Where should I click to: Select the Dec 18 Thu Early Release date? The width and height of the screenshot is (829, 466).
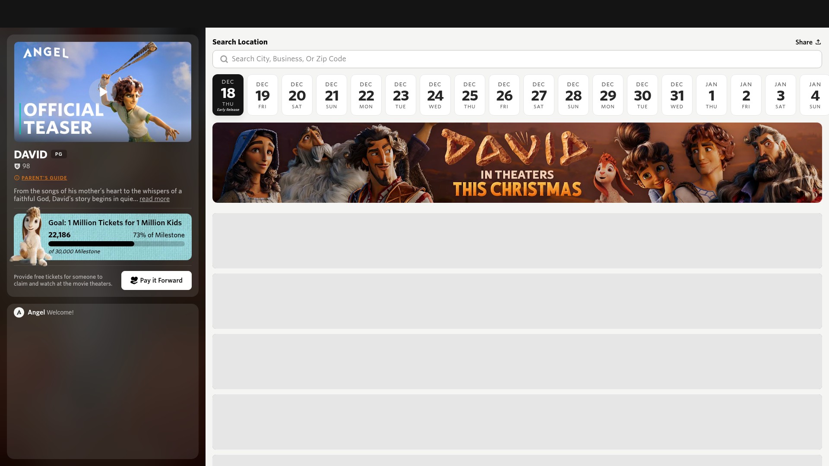228,95
